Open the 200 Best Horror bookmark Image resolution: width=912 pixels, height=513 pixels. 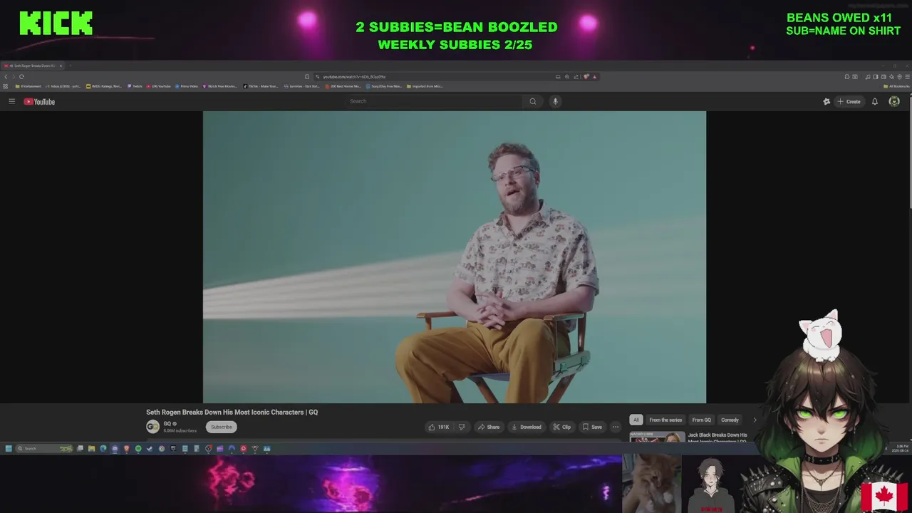pos(343,86)
